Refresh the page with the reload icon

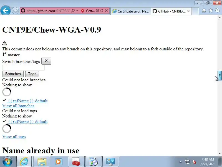click(x=102, y=11)
